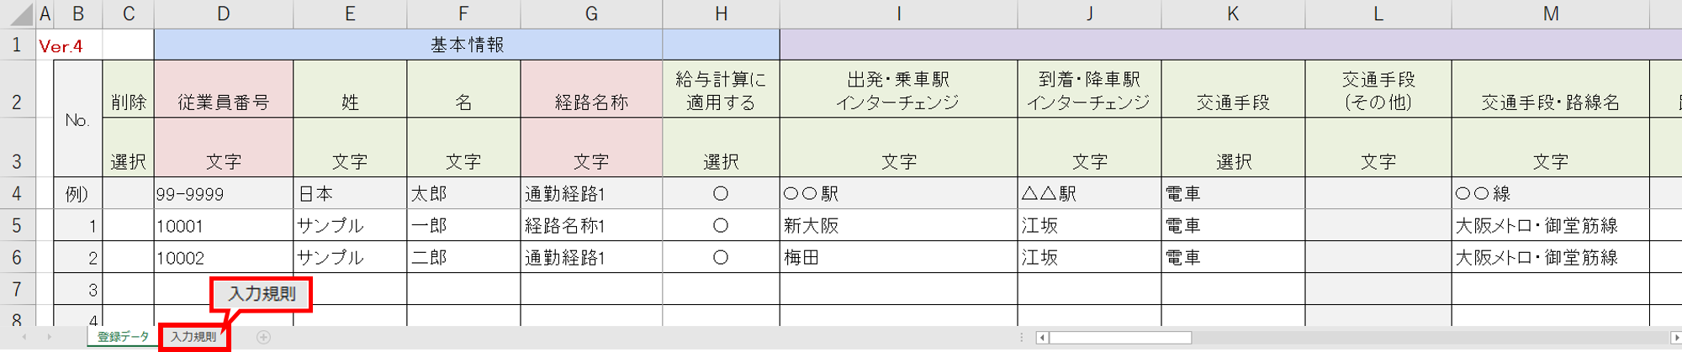This screenshot has width=1682, height=352.
Task: Select the example row circle mark
Action: 721,194
